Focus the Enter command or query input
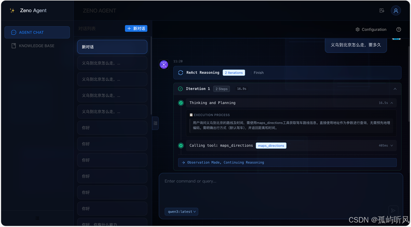The height and width of the screenshot is (227, 411). (x=281, y=189)
